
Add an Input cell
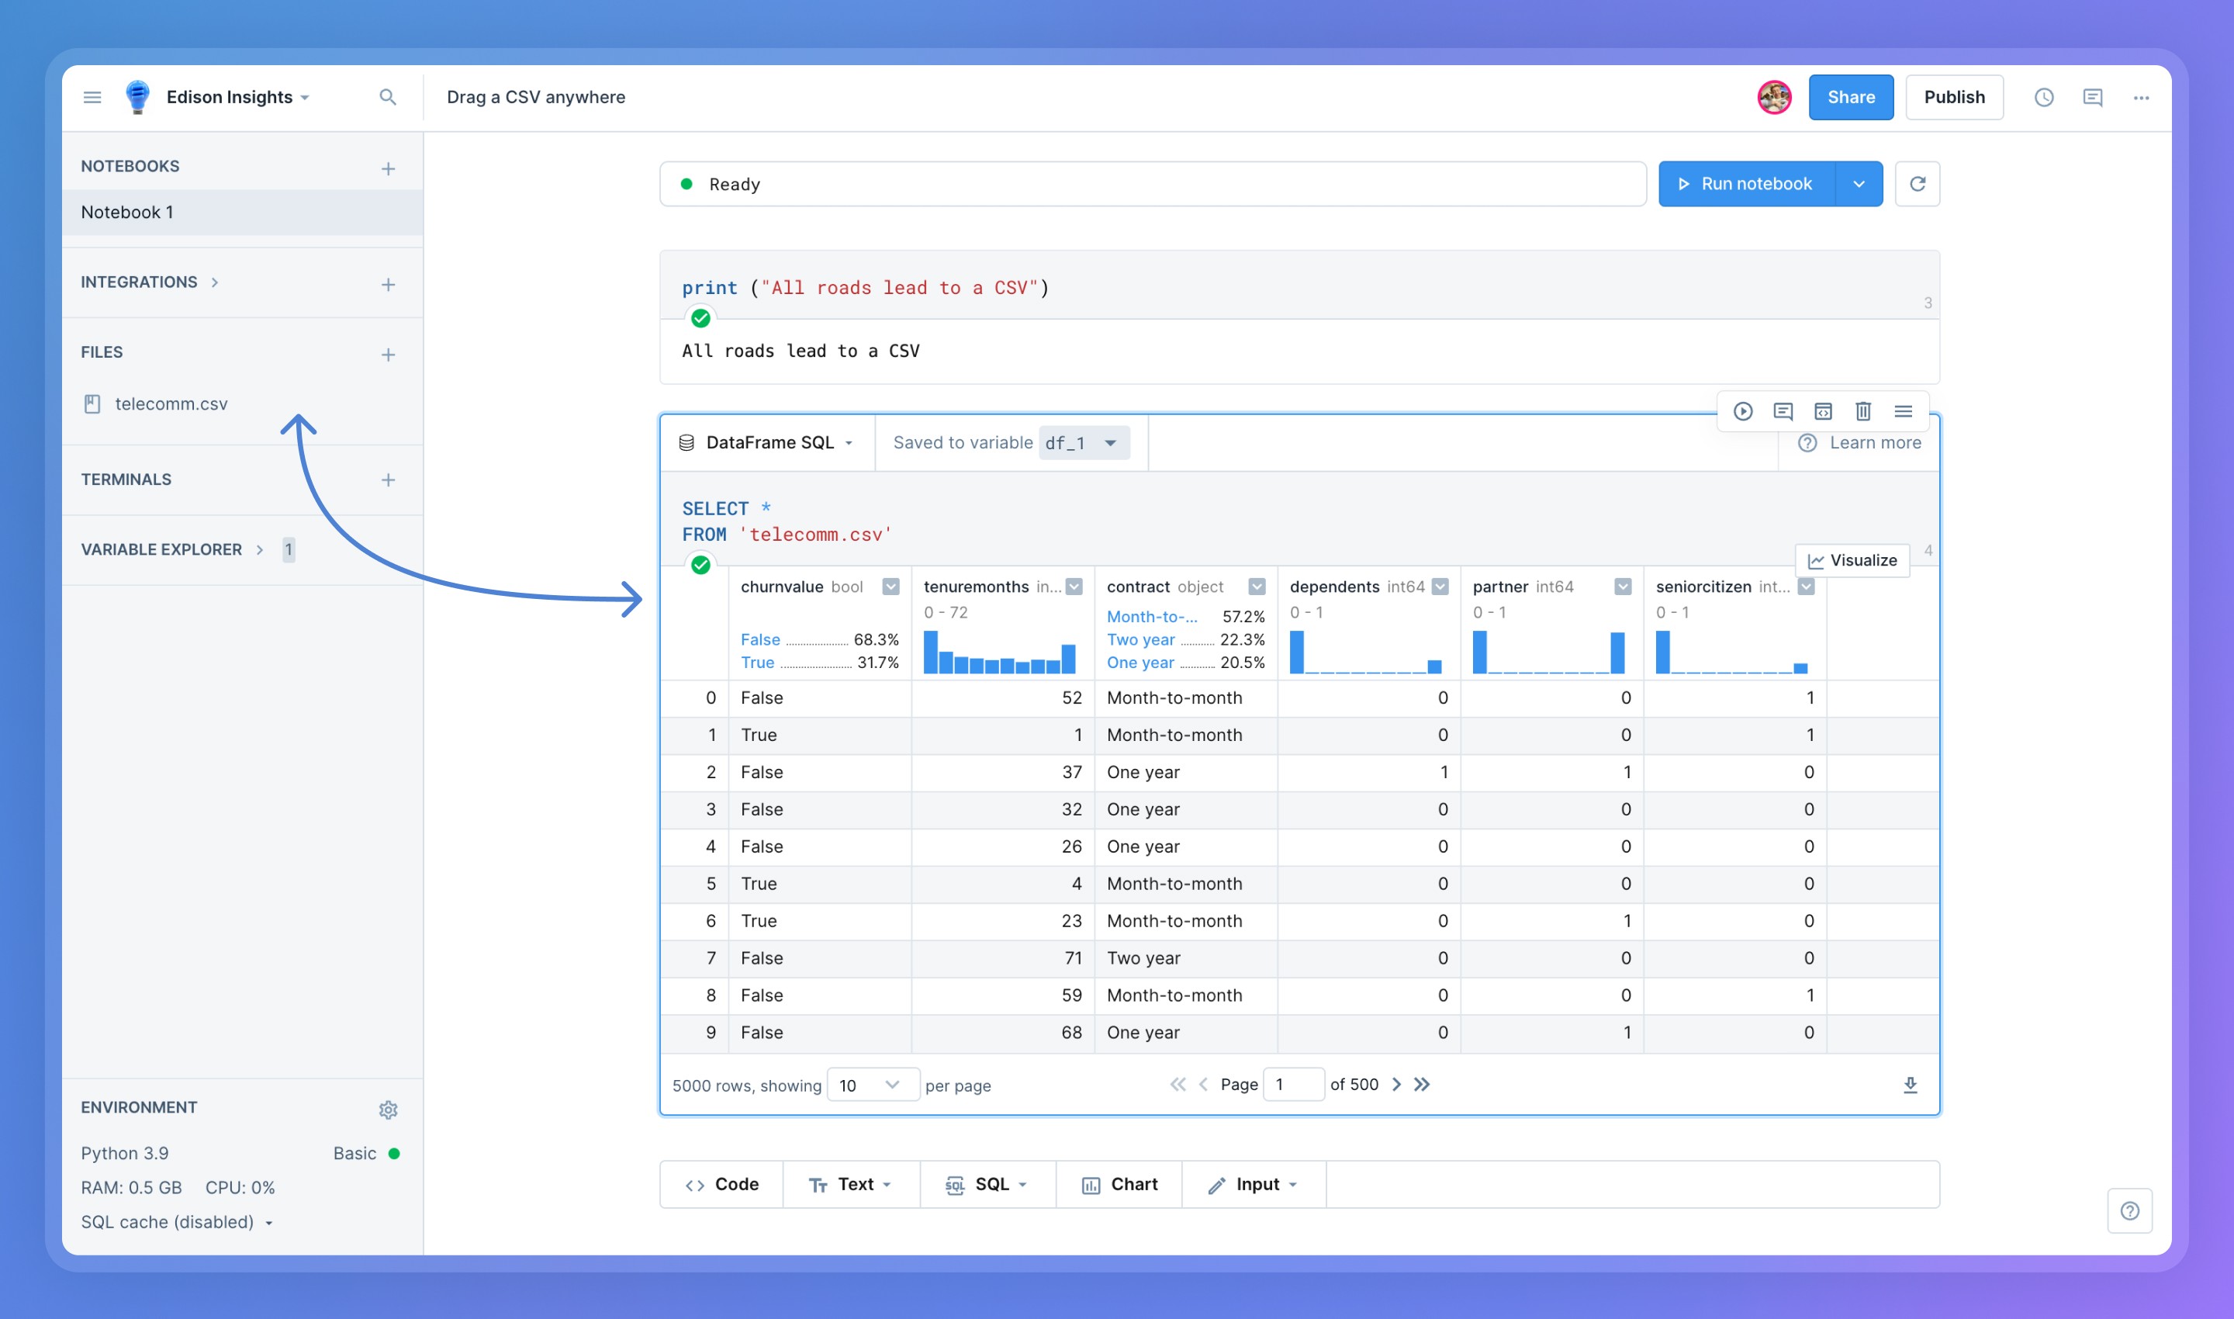(x=1254, y=1185)
